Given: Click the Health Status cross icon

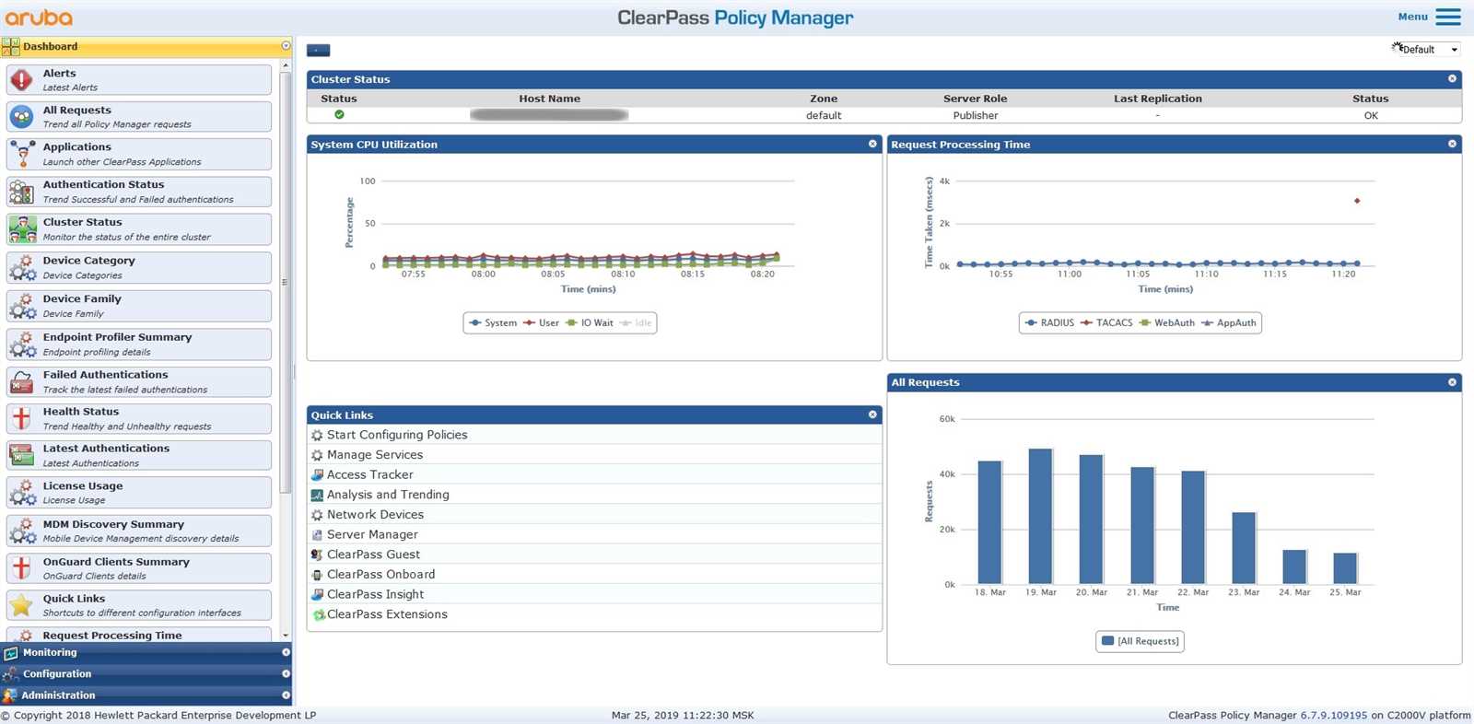Looking at the screenshot, I should (21, 419).
